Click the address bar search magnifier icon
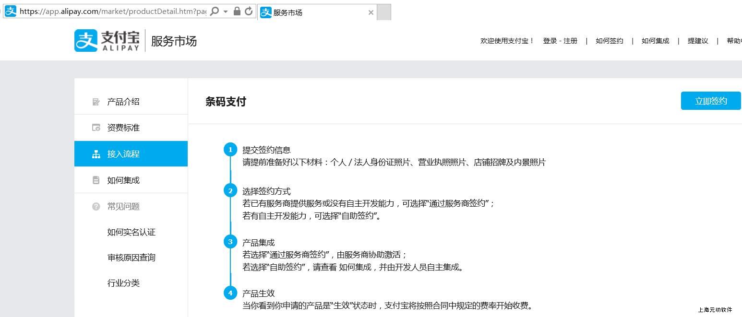The width and height of the screenshot is (742, 317). (x=215, y=12)
